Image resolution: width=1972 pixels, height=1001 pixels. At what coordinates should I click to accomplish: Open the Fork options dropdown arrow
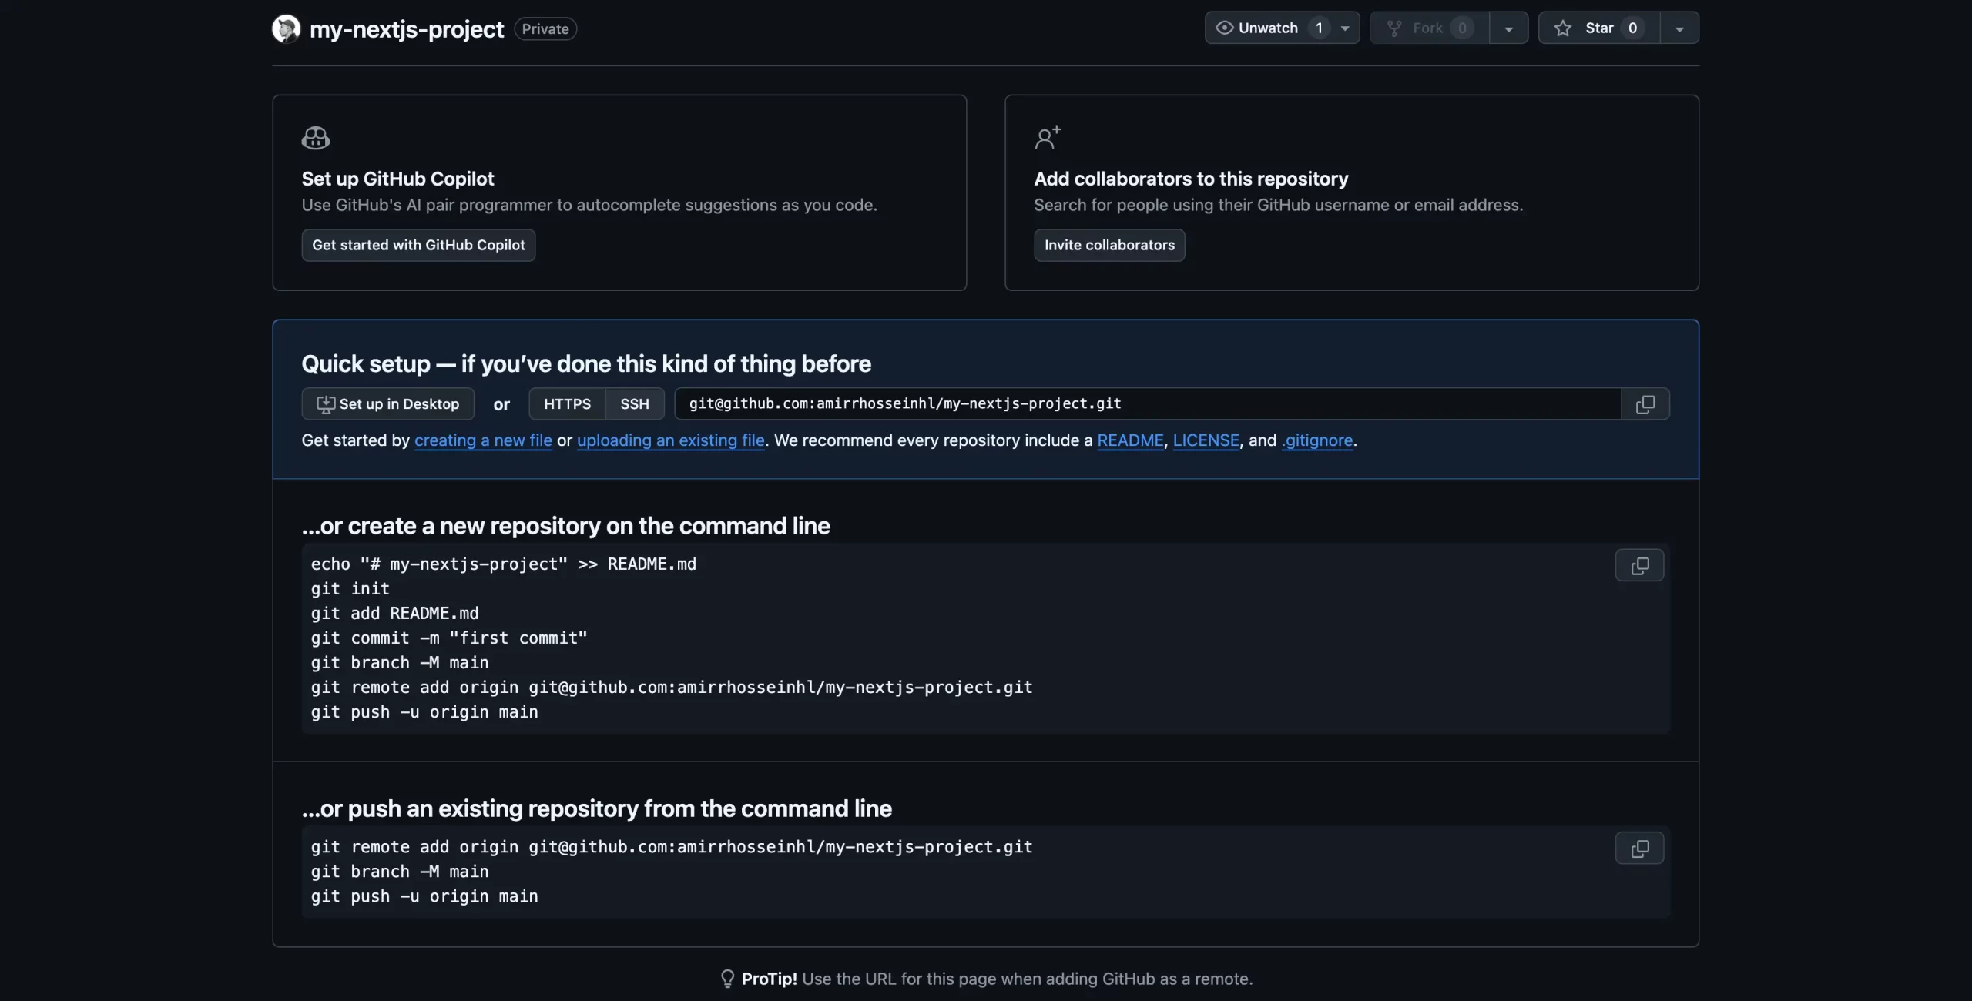click(x=1509, y=28)
